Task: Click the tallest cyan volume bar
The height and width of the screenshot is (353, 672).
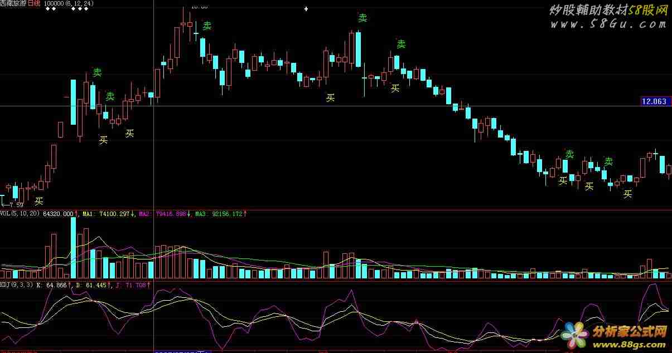Action: point(73,247)
